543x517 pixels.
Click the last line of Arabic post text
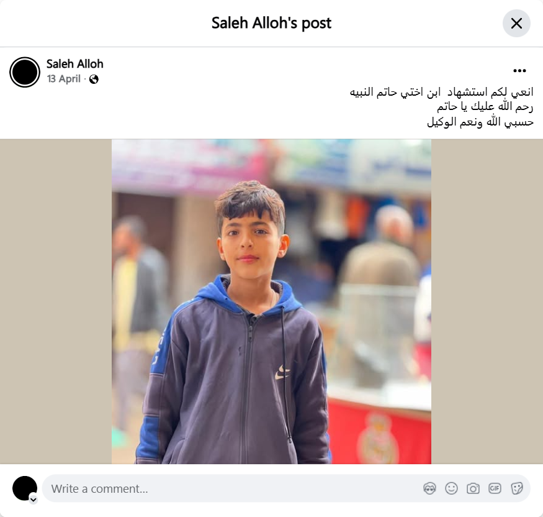(480, 122)
